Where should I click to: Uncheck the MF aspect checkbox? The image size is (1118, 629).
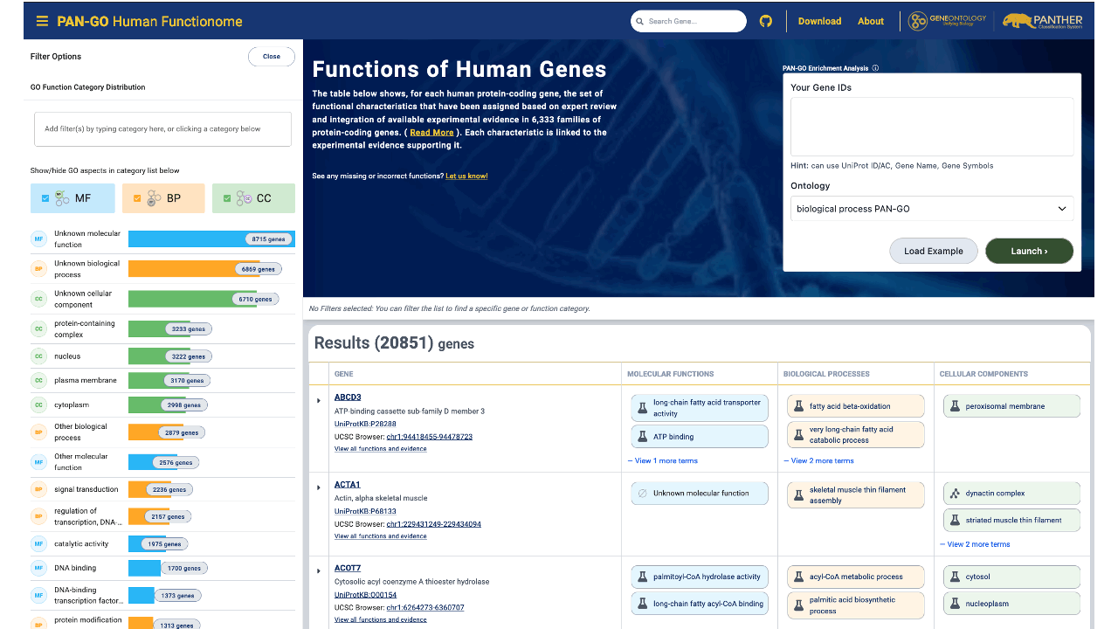[45, 198]
